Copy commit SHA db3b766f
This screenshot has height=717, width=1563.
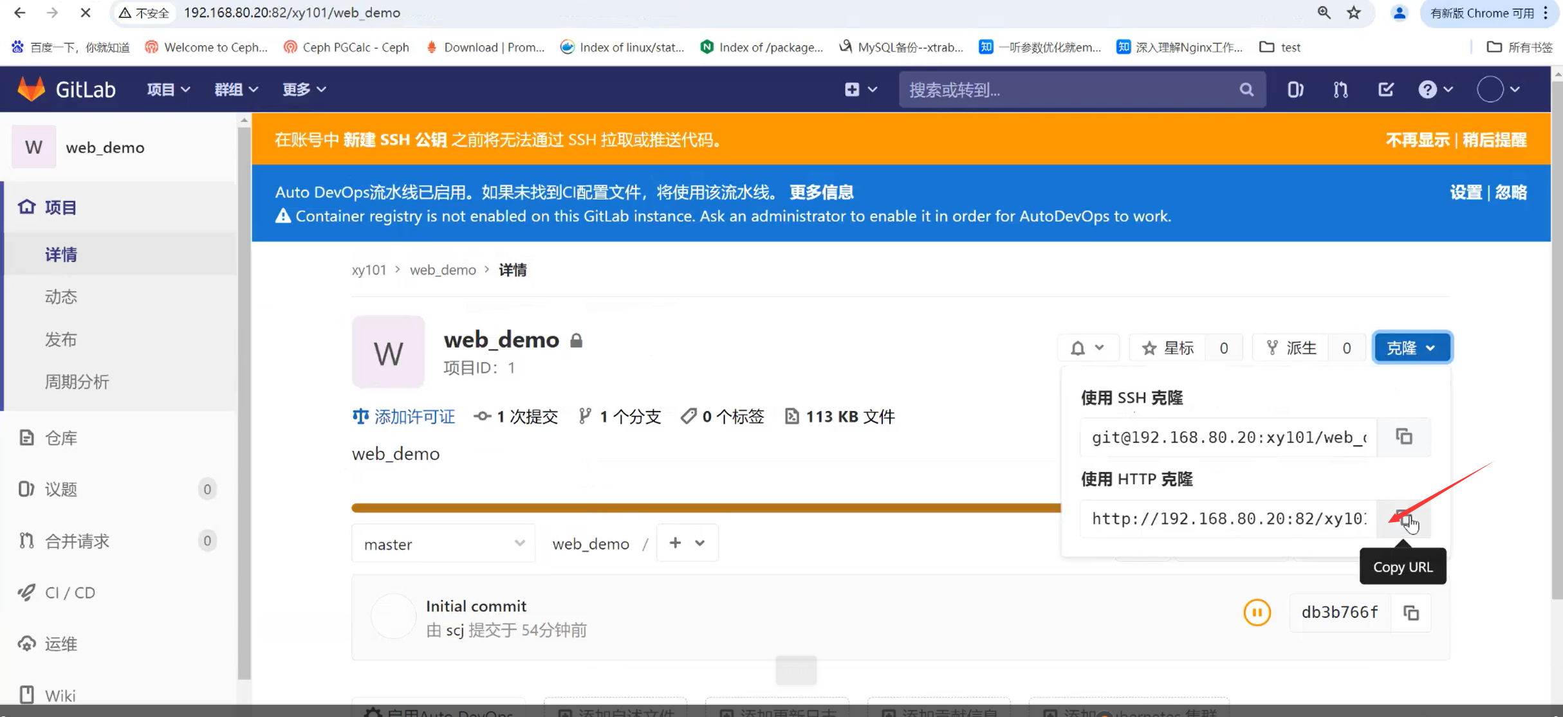click(1410, 613)
